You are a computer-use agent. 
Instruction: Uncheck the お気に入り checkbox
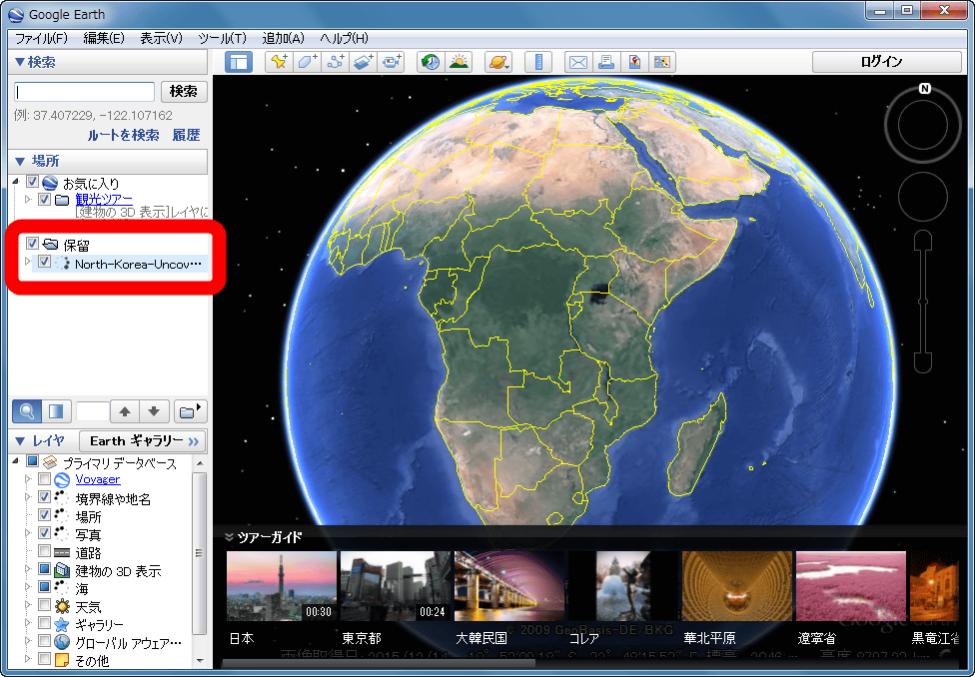pyautogui.click(x=32, y=183)
